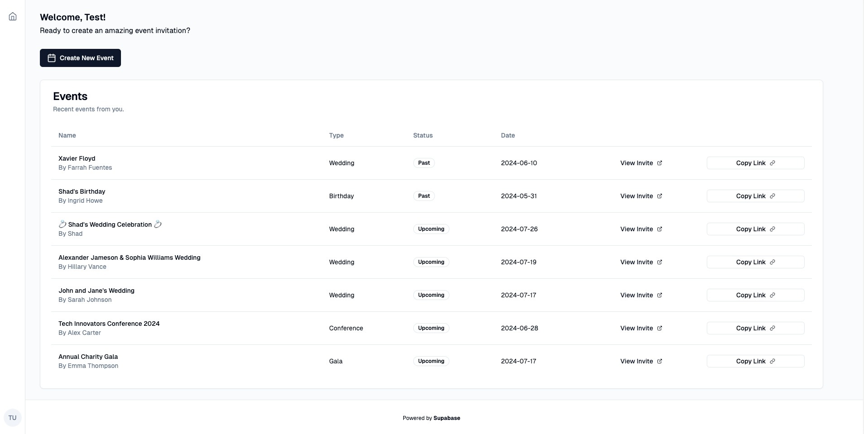Click the Date column header

(x=507, y=135)
